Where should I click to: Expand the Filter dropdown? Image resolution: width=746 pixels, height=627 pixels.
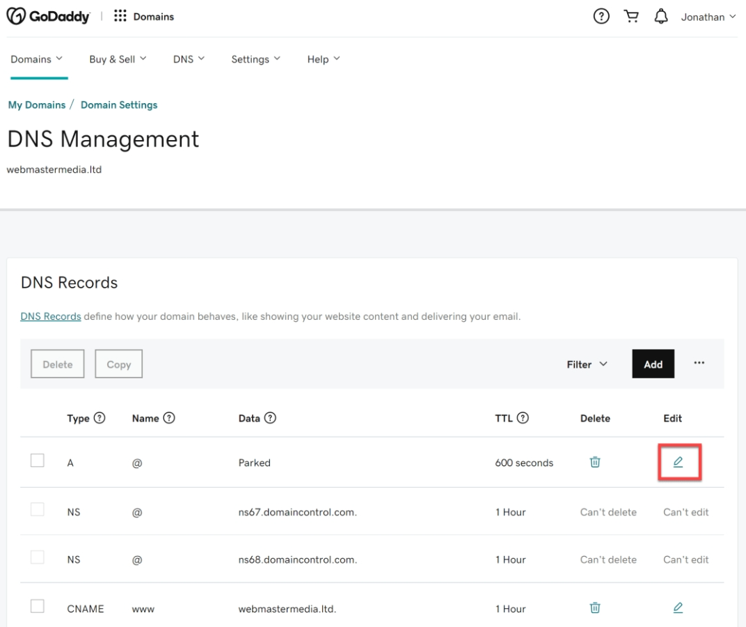[587, 364]
